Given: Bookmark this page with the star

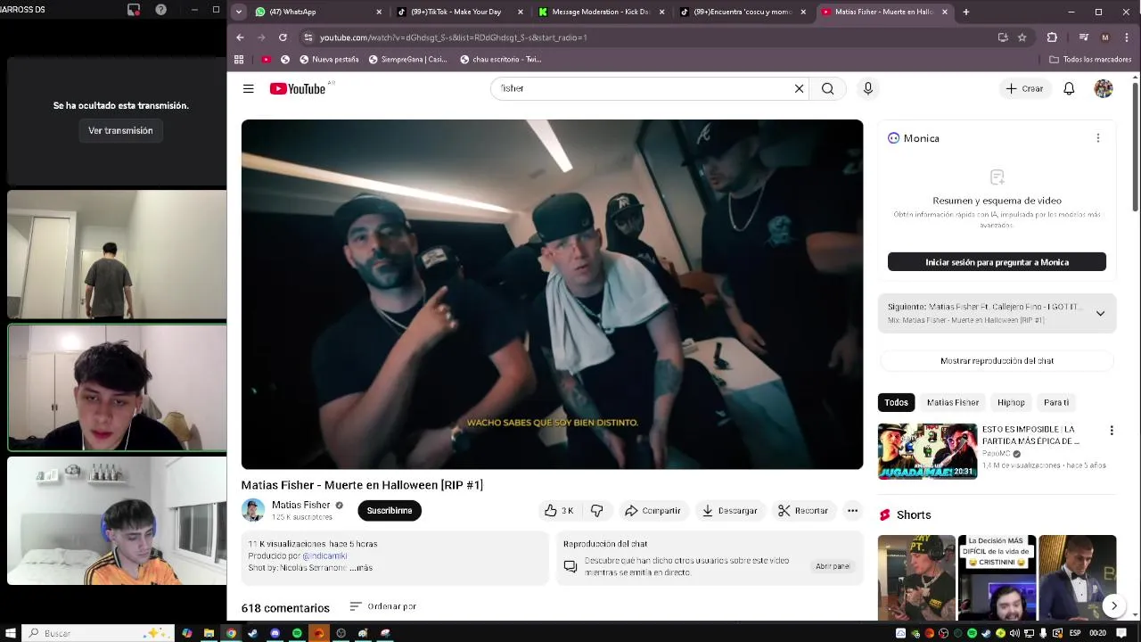Looking at the screenshot, I should click(x=1022, y=37).
